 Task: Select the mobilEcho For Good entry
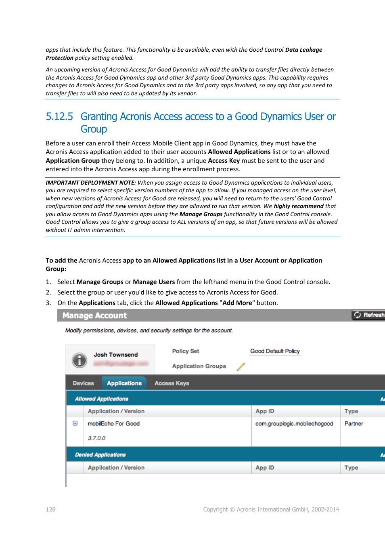(x=114, y=424)
